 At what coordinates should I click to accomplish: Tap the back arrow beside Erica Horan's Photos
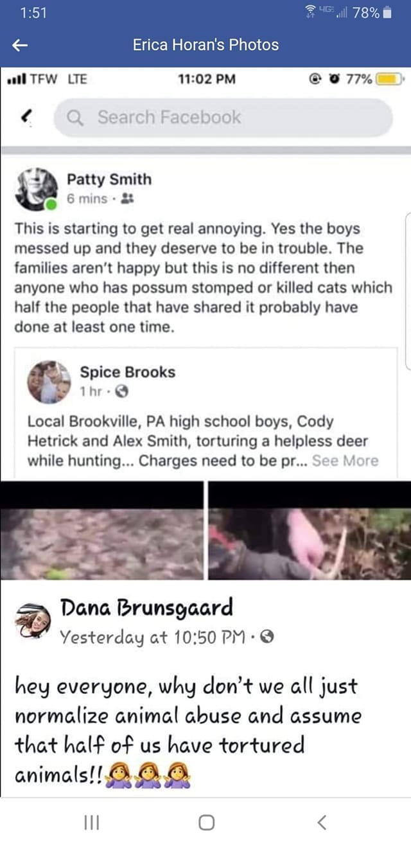point(21,45)
